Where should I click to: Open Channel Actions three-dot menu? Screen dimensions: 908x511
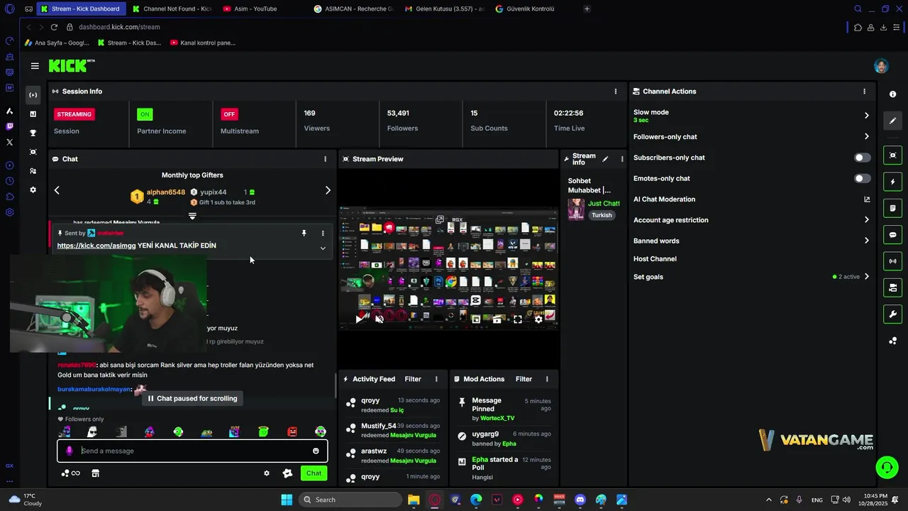(864, 92)
